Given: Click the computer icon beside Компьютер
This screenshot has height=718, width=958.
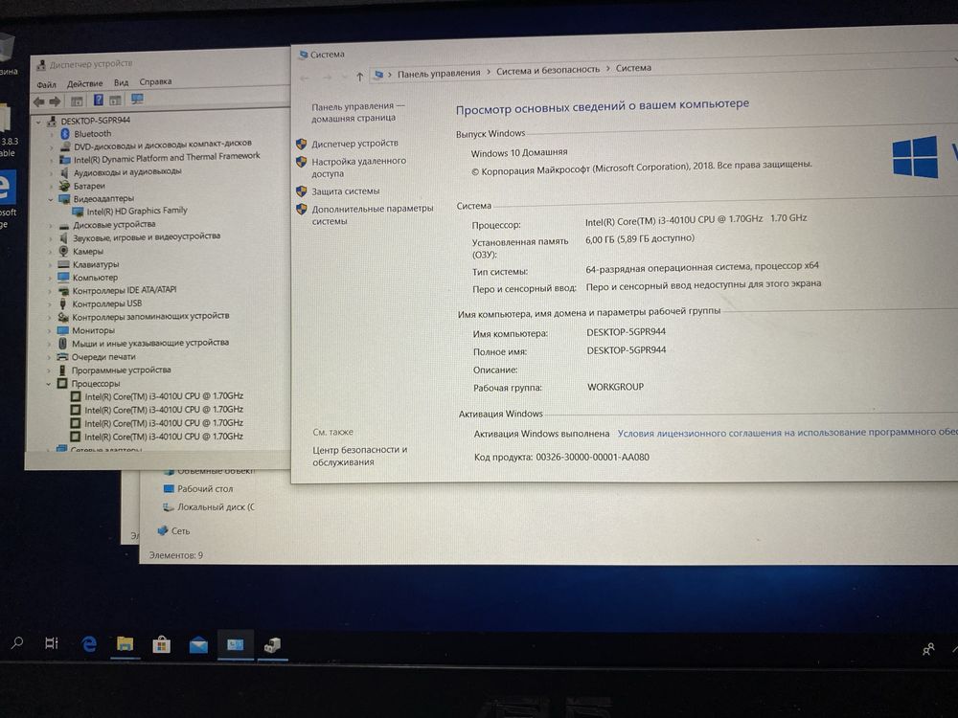Looking at the screenshot, I should click(63, 278).
